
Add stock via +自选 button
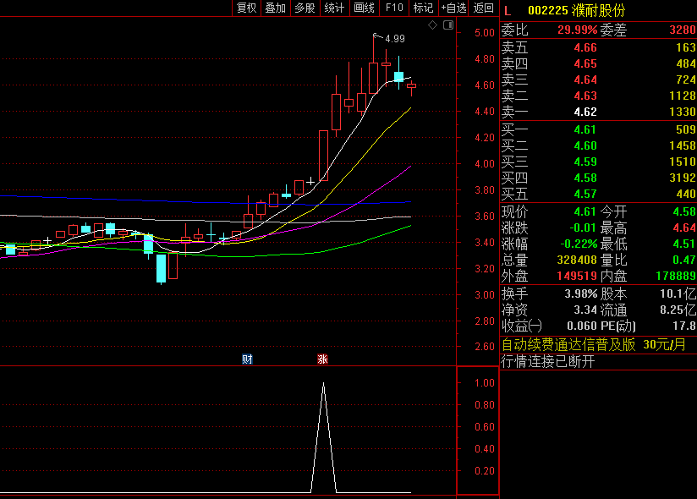pos(453,8)
